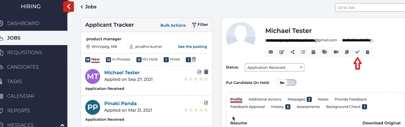The height and width of the screenshot is (127, 405).
Task: Click the checklist icon in candidate toolbar
Action: coord(303,52)
